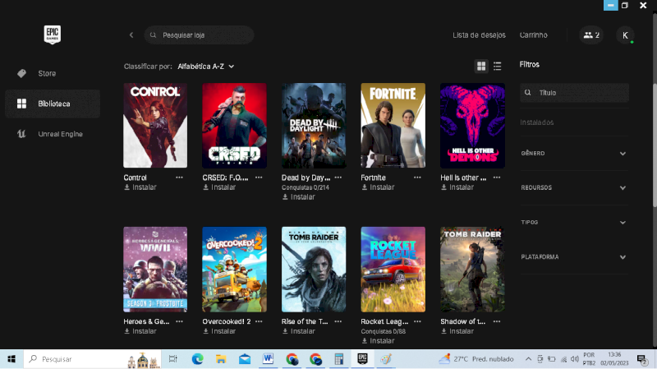Open Microsoft Edge from the taskbar
The image size is (657, 369).
[197, 359]
